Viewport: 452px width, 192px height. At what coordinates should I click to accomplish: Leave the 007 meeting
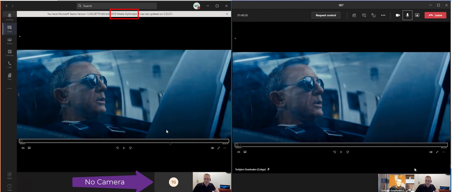(x=435, y=15)
